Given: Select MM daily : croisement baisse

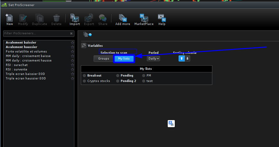Looking at the screenshot, I should tap(28, 56).
